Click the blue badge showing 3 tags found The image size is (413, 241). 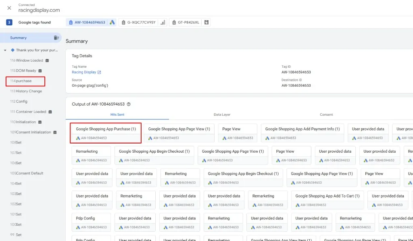pos(9,22)
